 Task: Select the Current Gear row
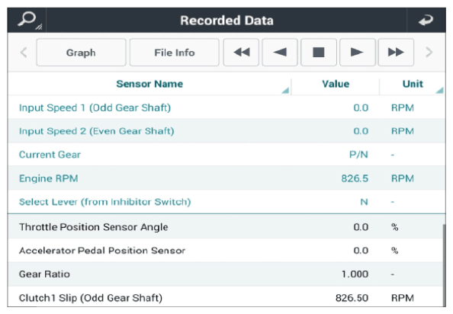226,155
